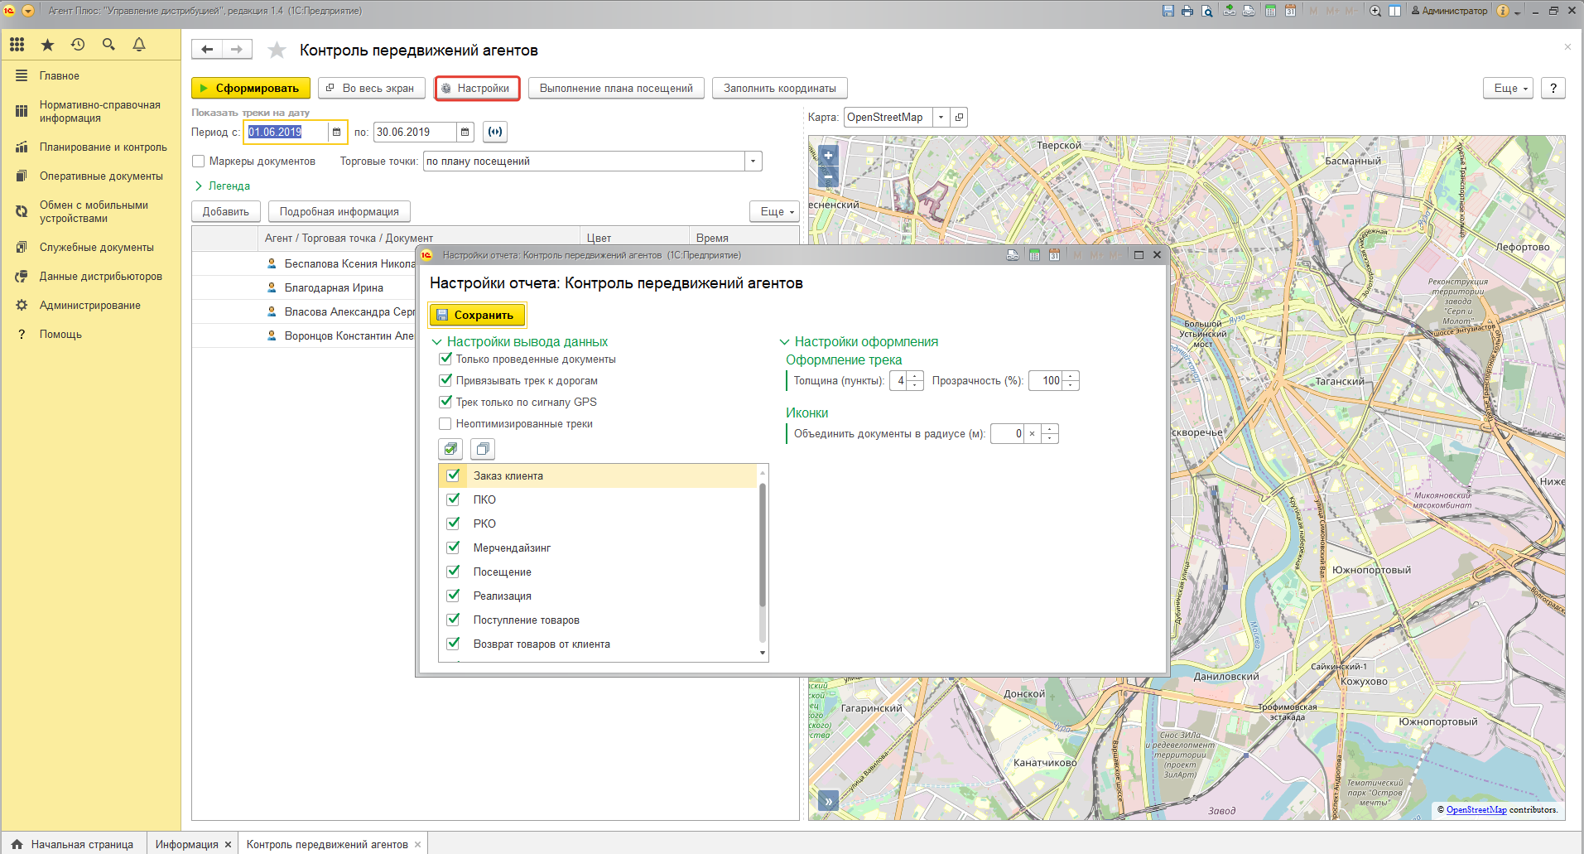Click the Print icon in the title bar
The width and height of the screenshot is (1584, 854).
pyautogui.click(x=1187, y=11)
